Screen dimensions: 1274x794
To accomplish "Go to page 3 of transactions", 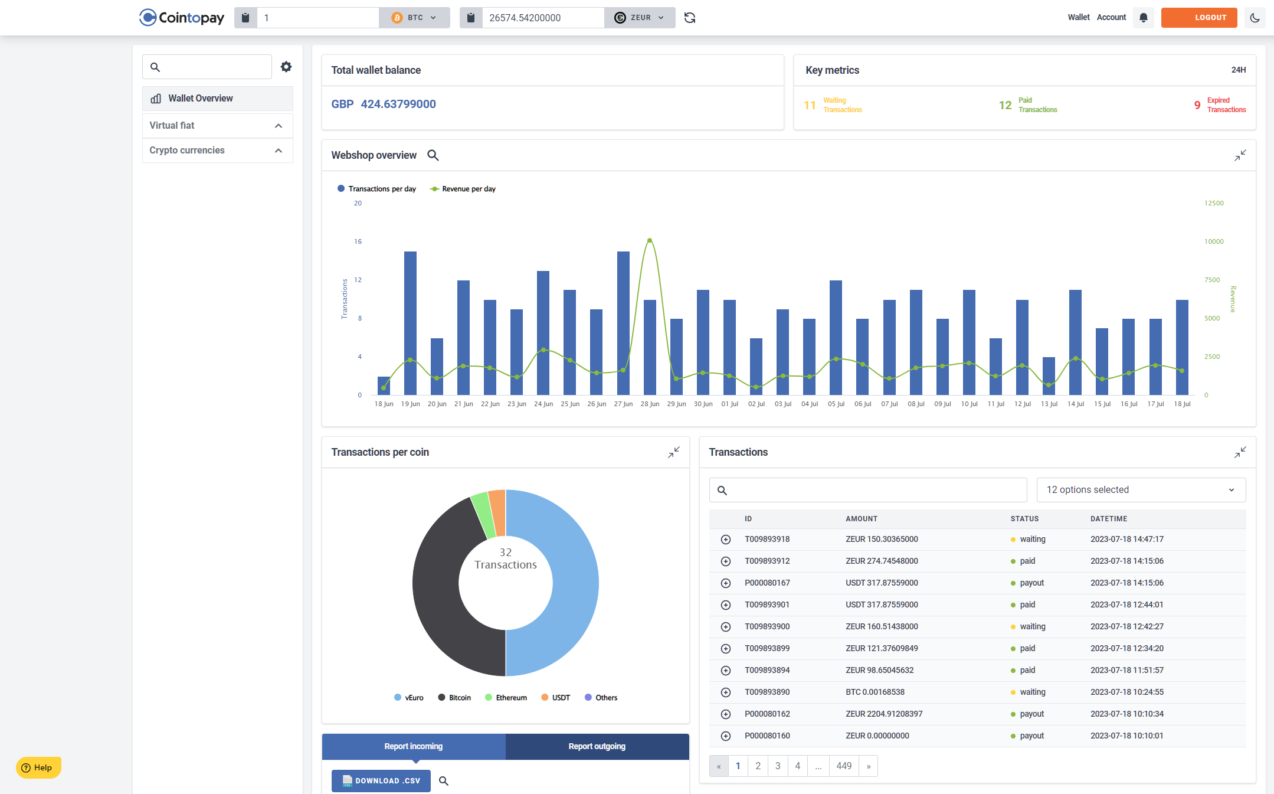I will click(777, 766).
